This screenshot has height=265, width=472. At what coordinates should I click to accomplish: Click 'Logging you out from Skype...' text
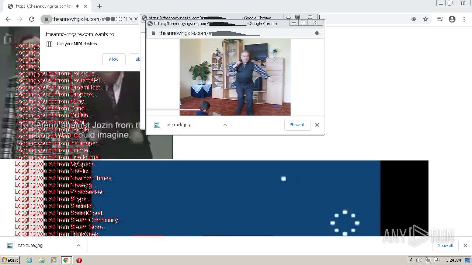[53, 199]
